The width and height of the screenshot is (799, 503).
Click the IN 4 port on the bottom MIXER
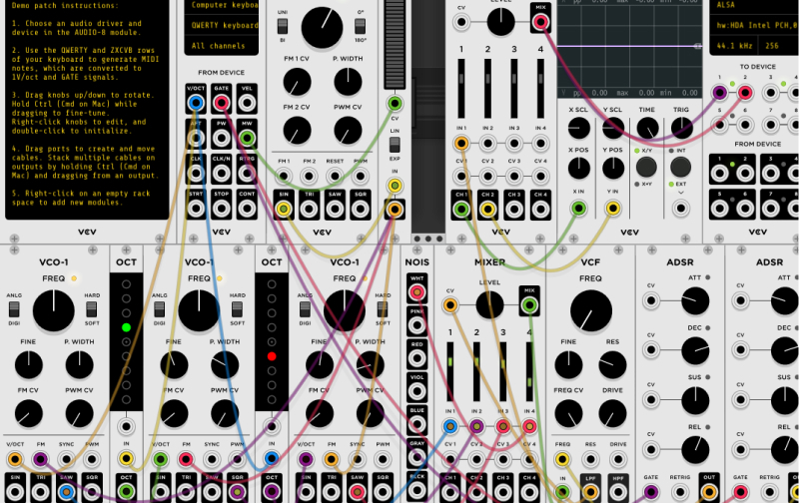[x=529, y=426]
